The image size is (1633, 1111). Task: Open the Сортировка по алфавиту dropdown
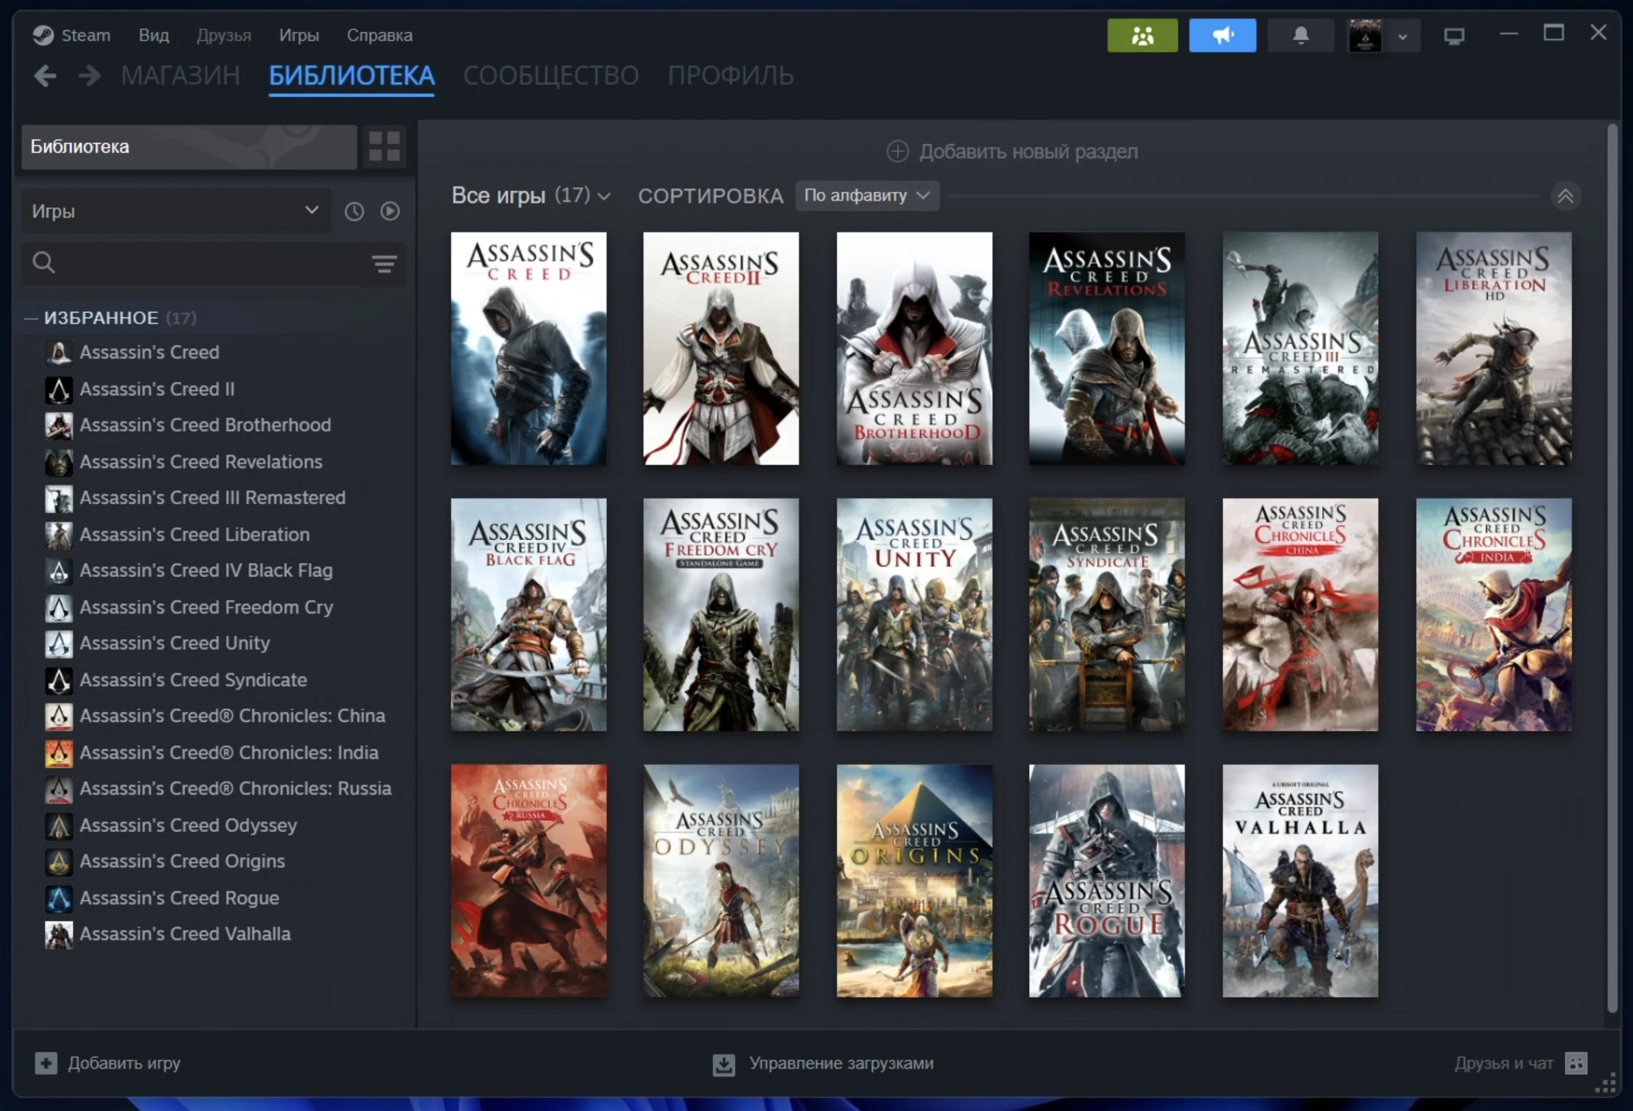(x=866, y=195)
